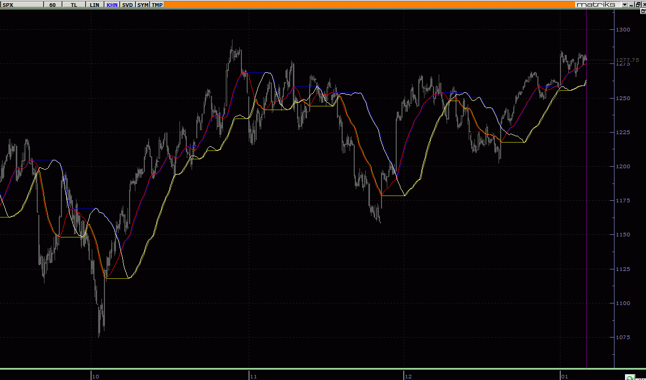This screenshot has width=646, height=380.
Task: Click the 1125 price axis label
Action: click(x=623, y=269)
